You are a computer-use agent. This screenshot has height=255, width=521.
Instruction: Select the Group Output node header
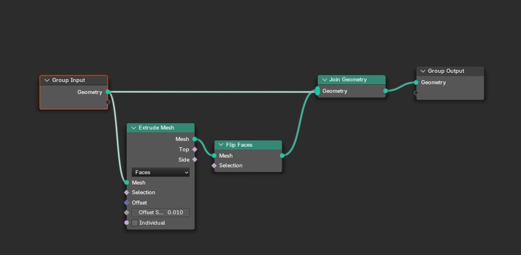pos(450,71)
